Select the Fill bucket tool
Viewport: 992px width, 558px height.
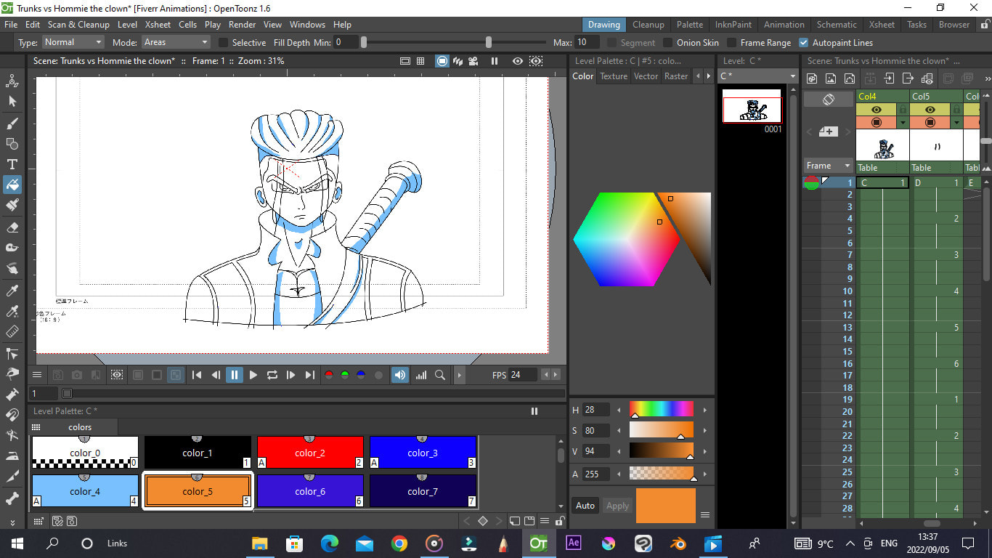coord(12,185)
